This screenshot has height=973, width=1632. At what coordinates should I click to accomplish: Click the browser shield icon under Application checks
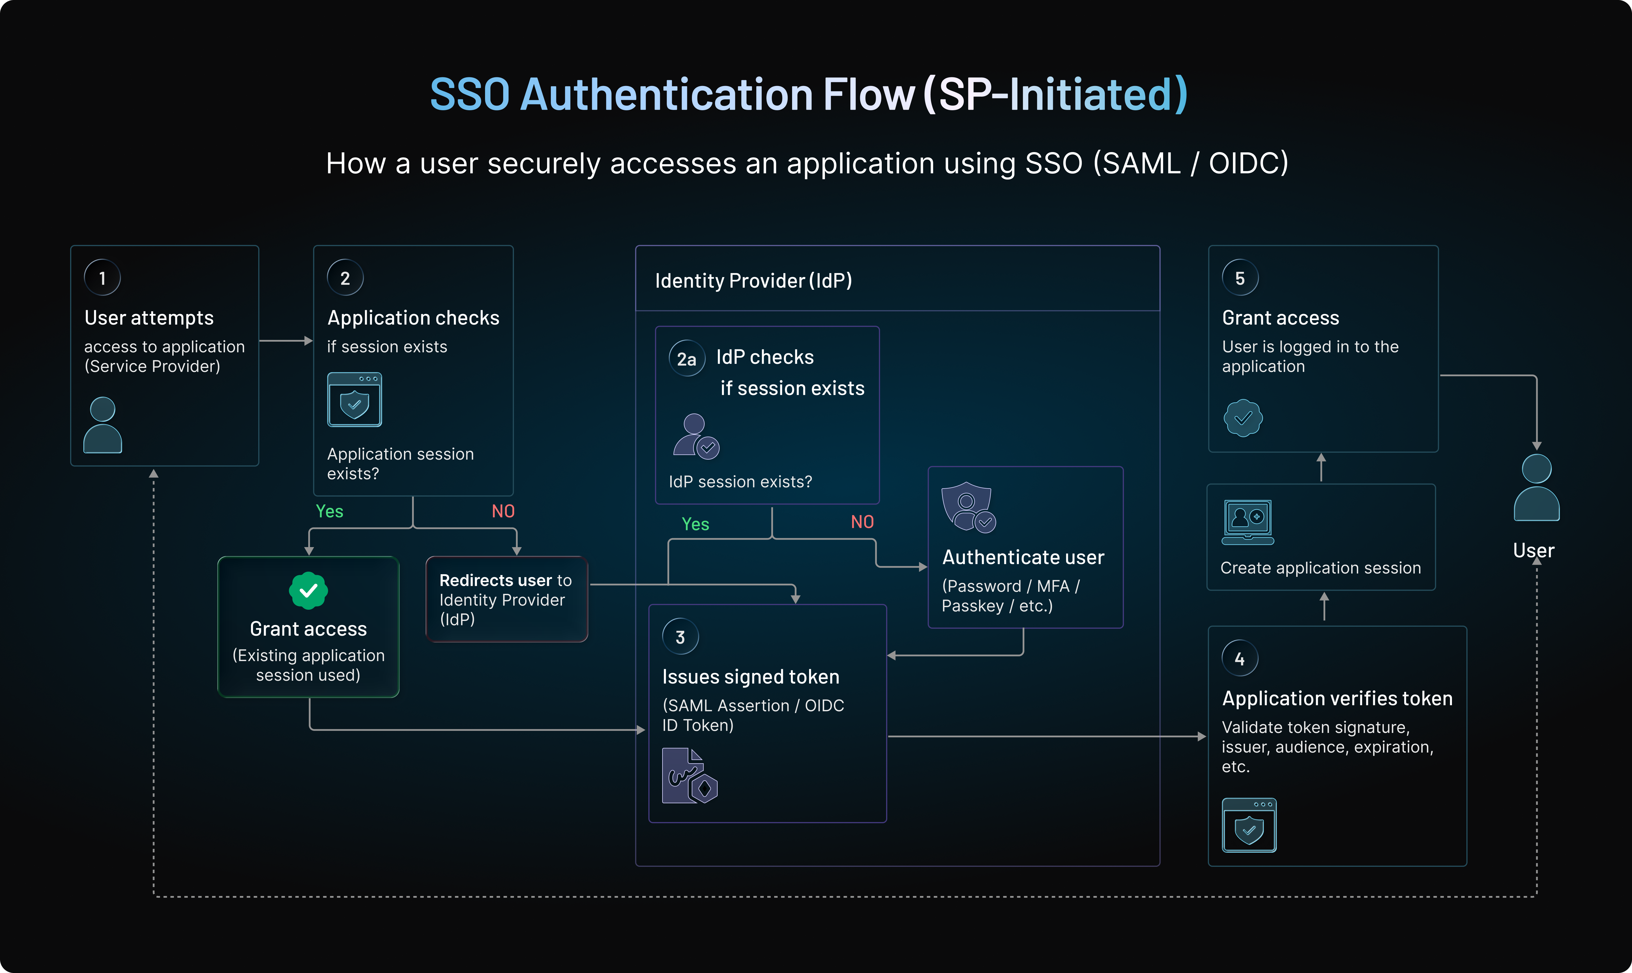tap(355, 399)
